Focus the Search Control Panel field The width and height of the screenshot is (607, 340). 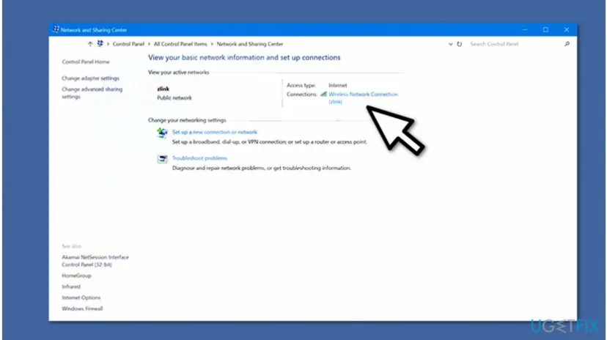[x=515, y=44]
